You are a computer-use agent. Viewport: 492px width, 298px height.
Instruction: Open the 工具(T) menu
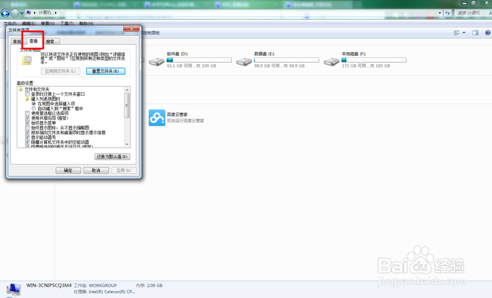pos(67,24)
